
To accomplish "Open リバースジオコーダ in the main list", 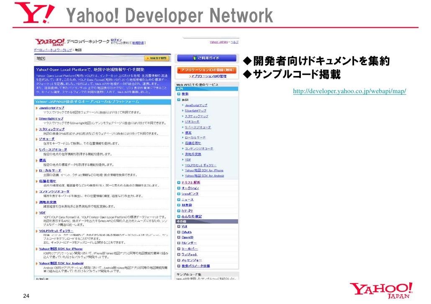I will point(53,149).
